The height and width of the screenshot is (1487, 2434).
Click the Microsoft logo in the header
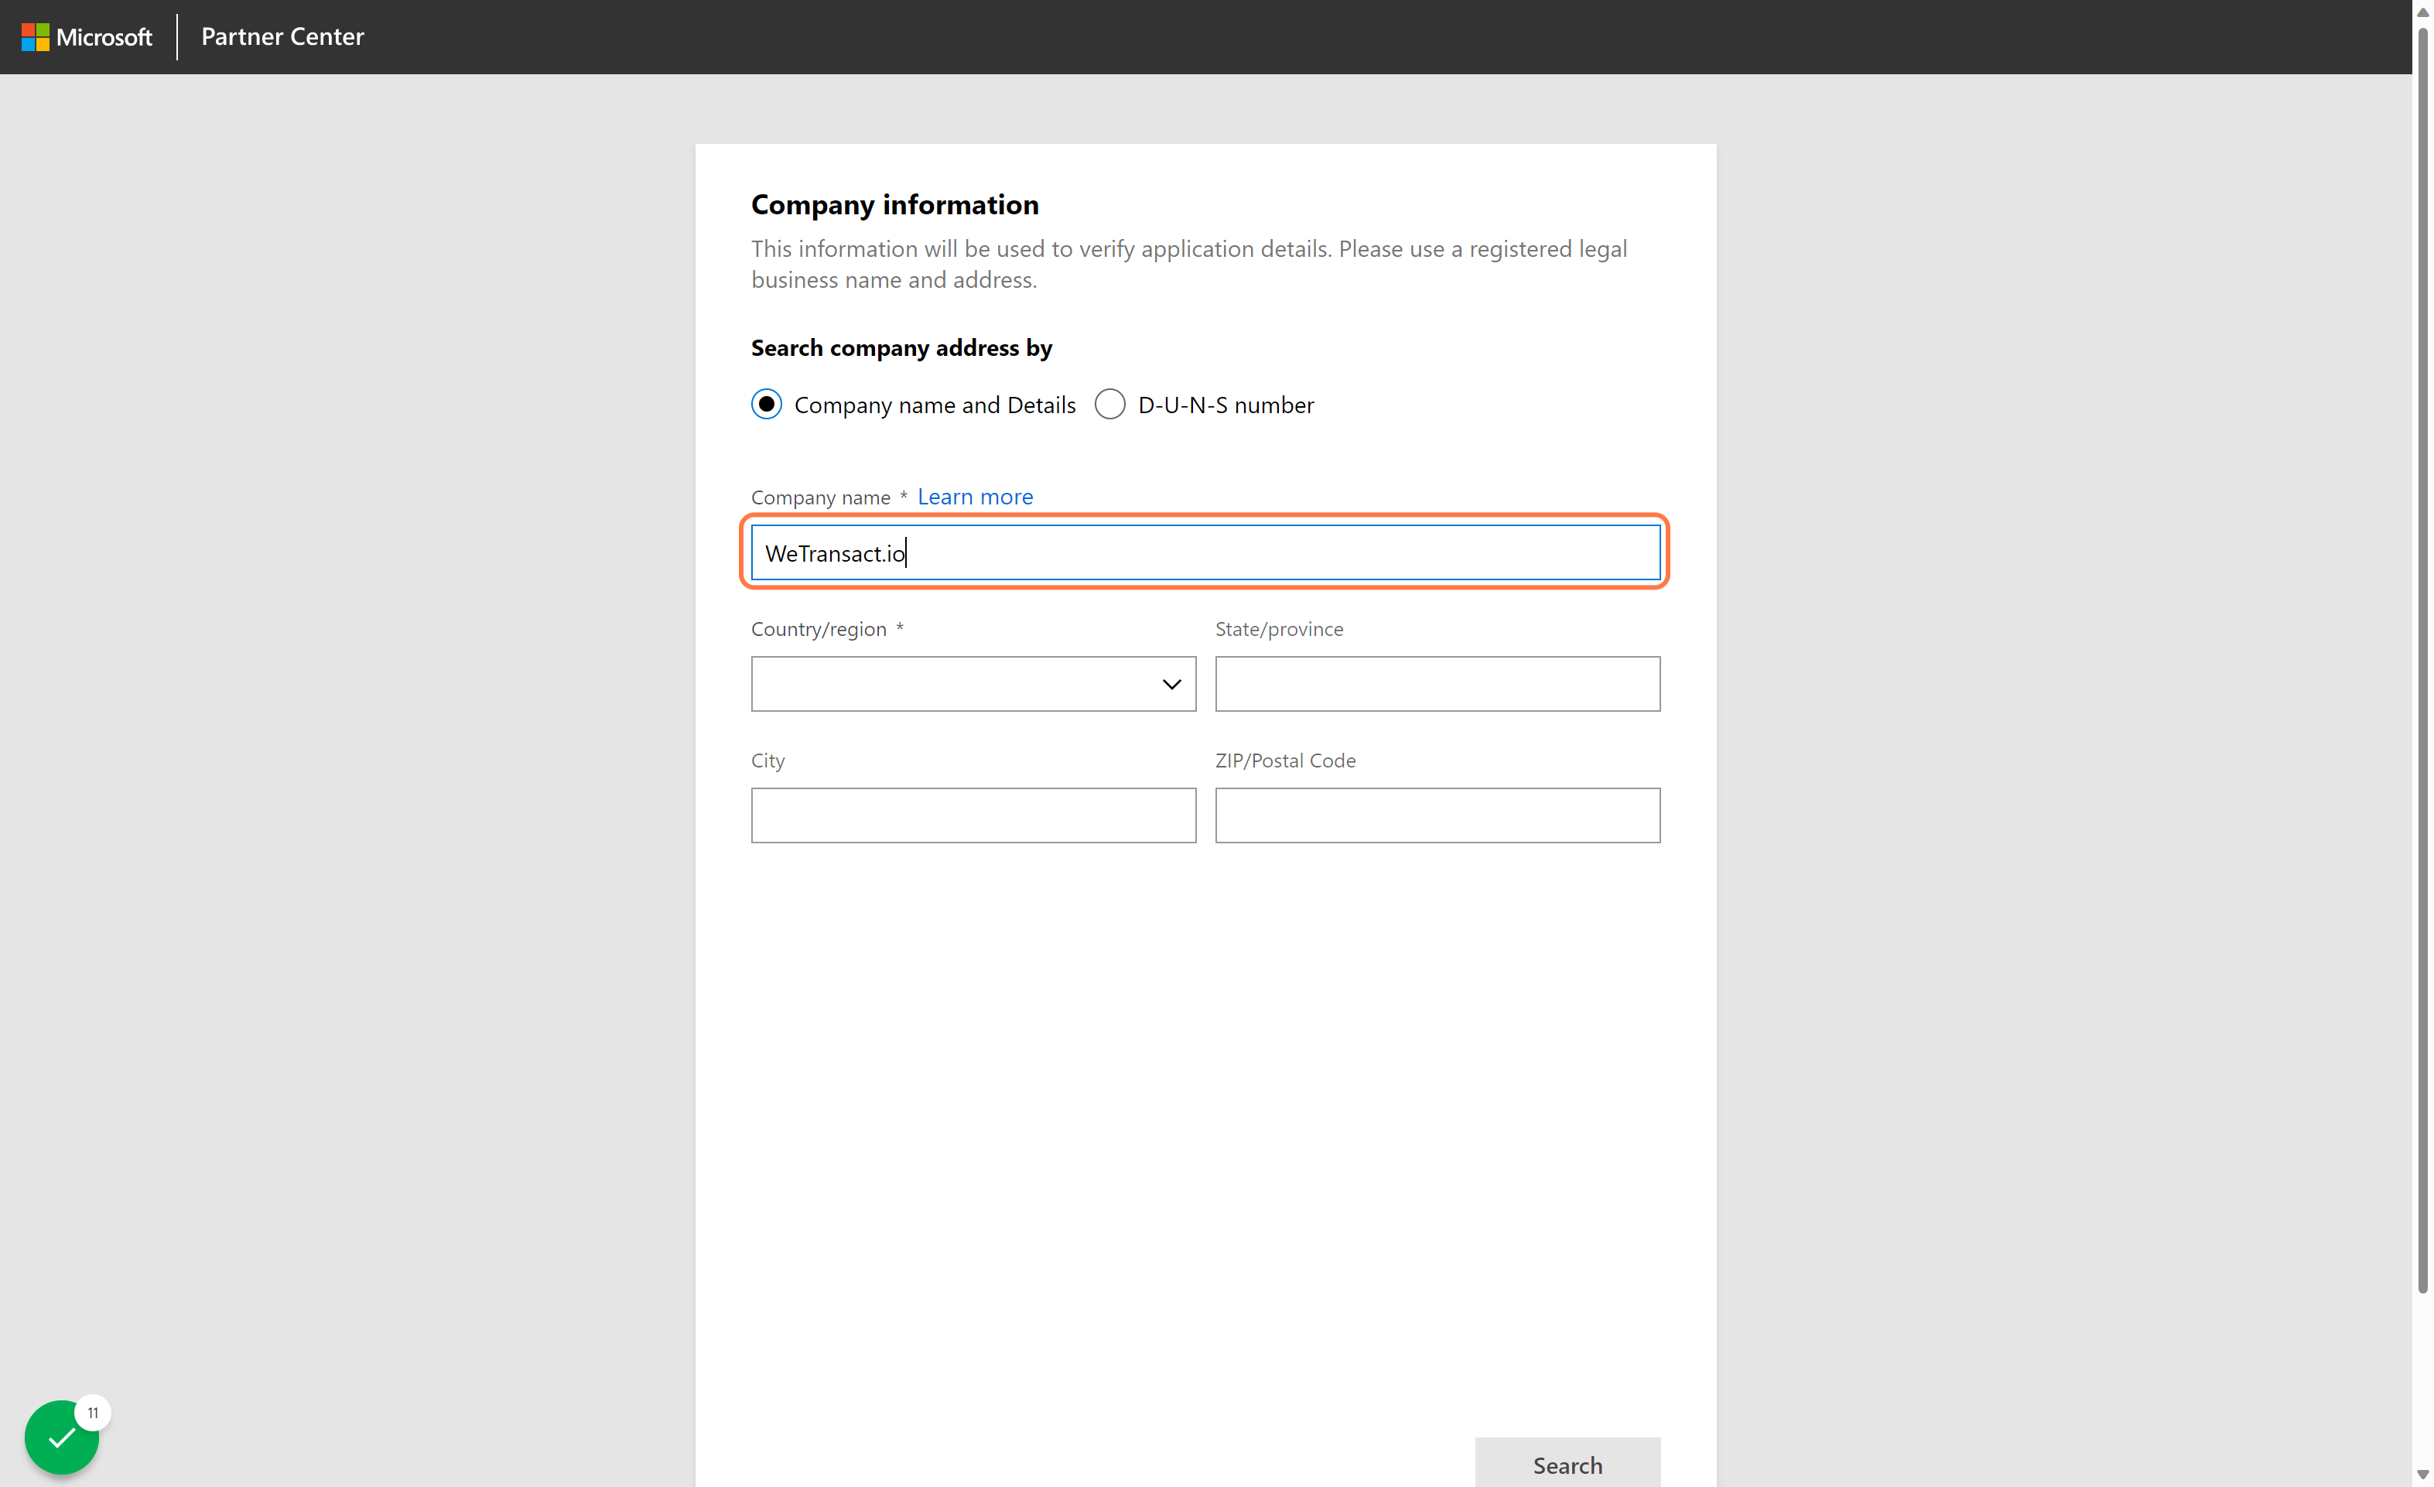click(87, 36)
